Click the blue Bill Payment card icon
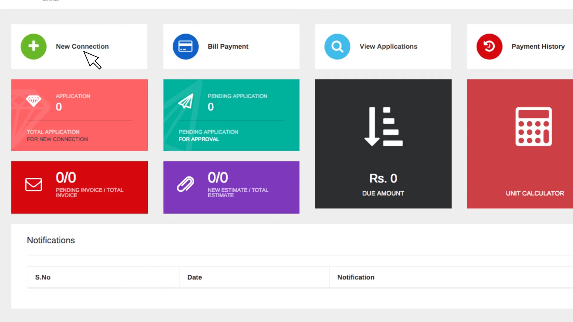Screen dimensions: 573x322 tap(185, 47)
